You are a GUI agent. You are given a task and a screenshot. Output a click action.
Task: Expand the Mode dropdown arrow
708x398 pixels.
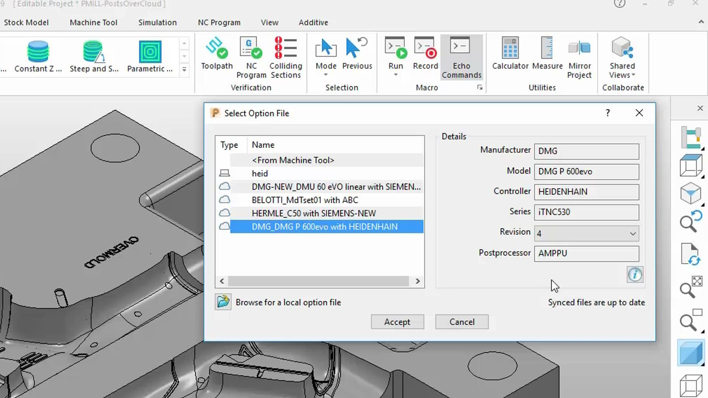click(x=326, y=75)
